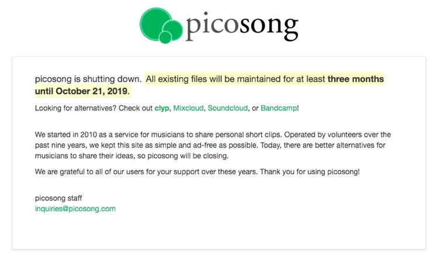The width and height of the screenshot is (438, 259).
Task: Click the green bubbles picosong logo icon
Action: (161, 26)
